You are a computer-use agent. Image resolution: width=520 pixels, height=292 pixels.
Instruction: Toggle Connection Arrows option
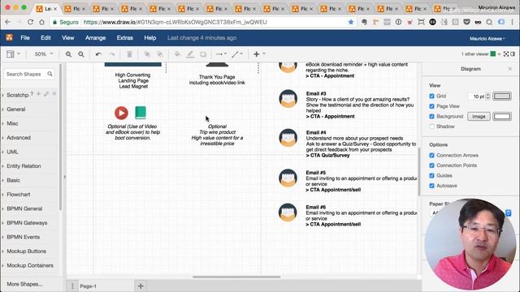pos(431,155)
